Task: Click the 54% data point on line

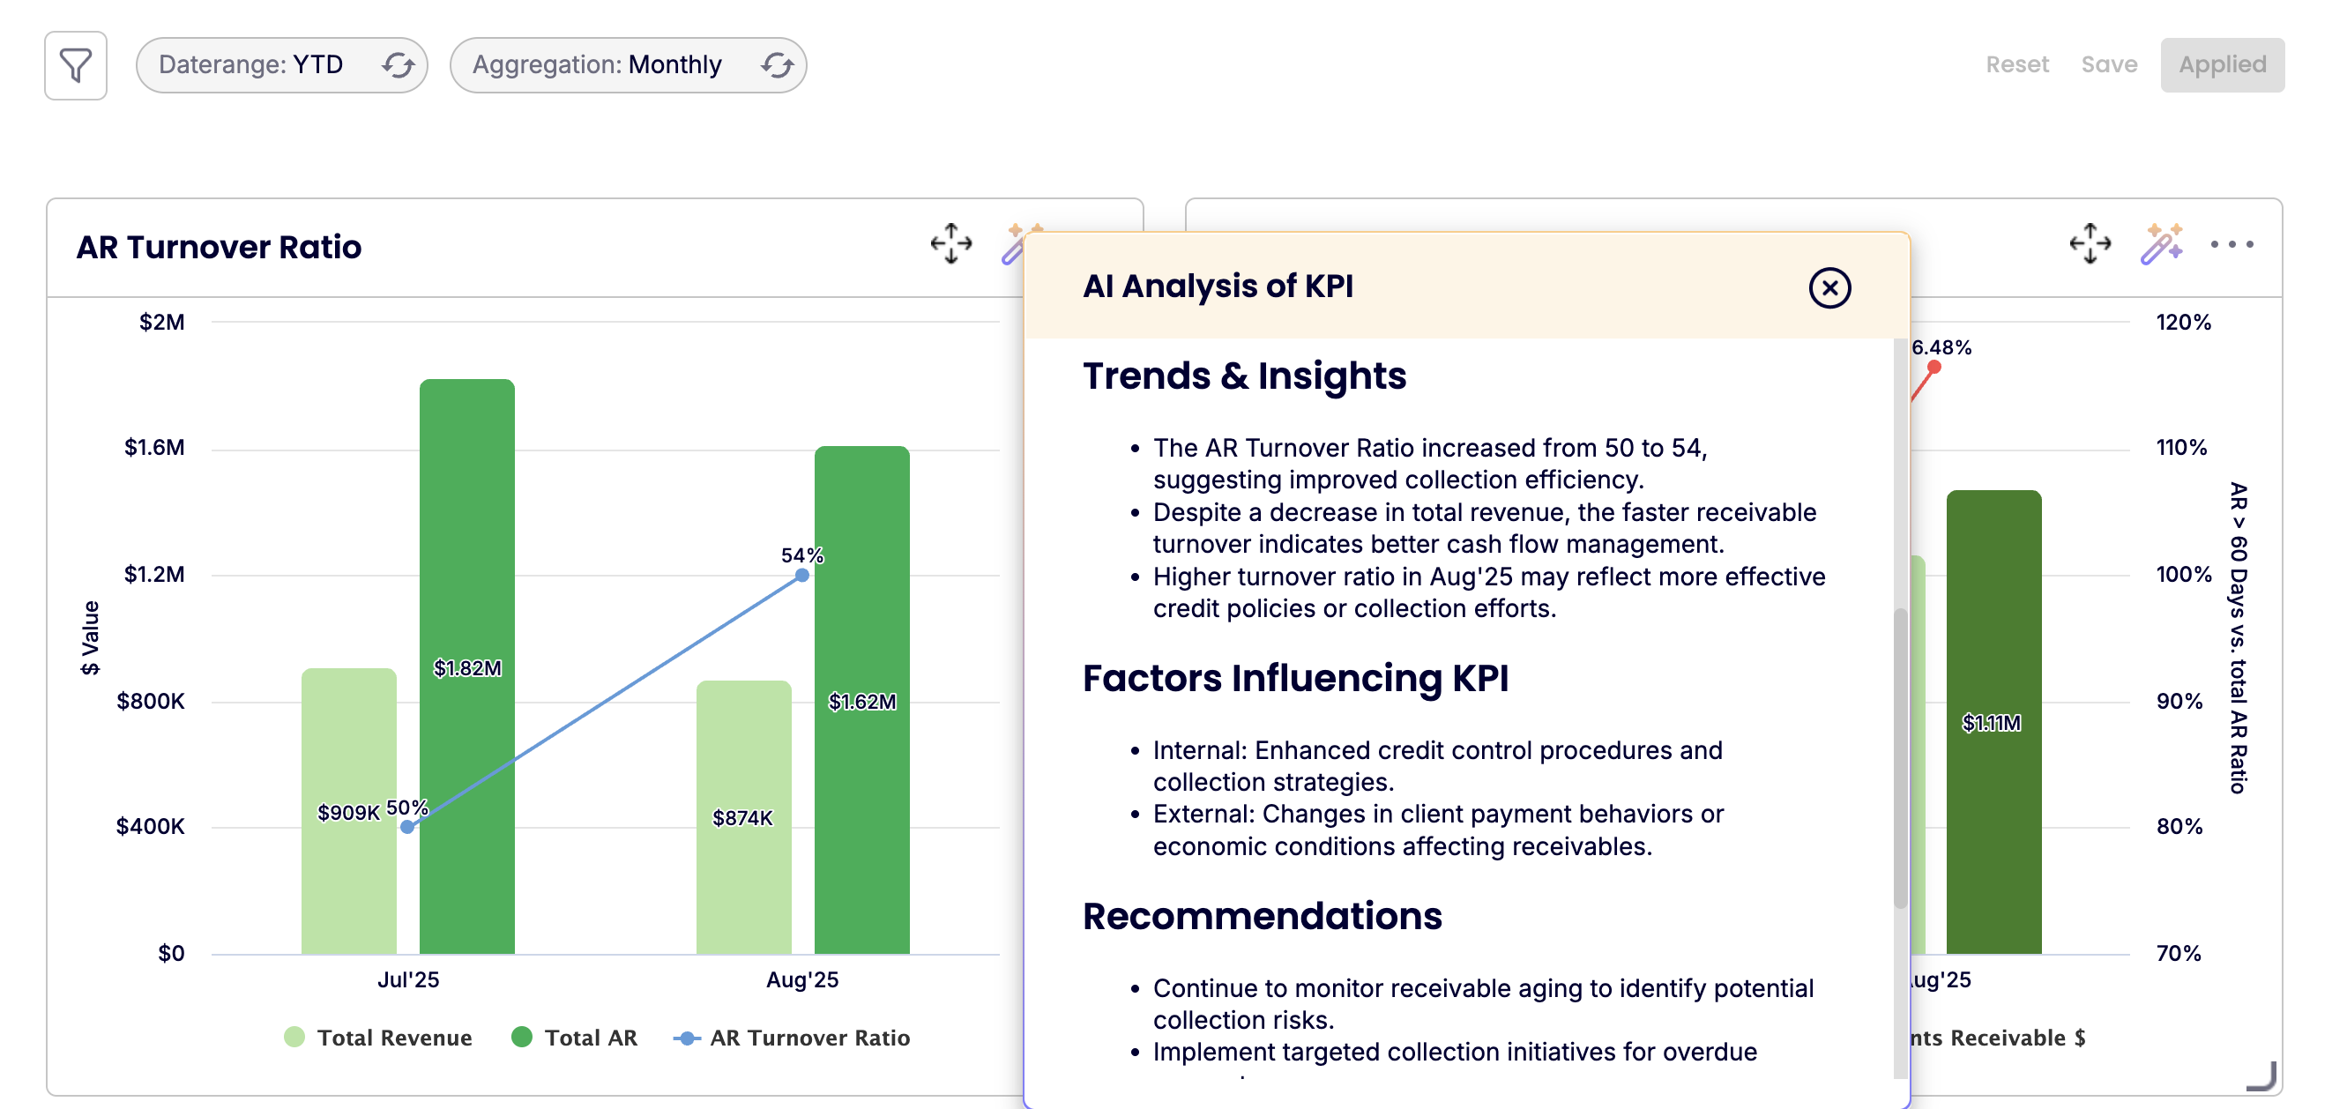Action: tap(801, 575)
